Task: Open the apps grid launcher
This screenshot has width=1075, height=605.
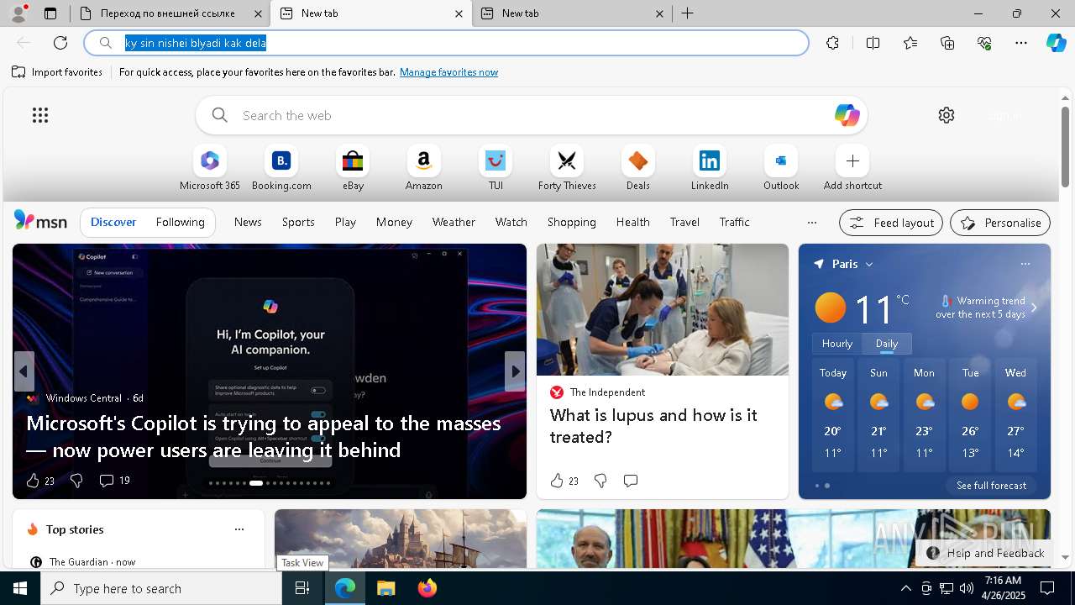Action: (x=40, y=115)
